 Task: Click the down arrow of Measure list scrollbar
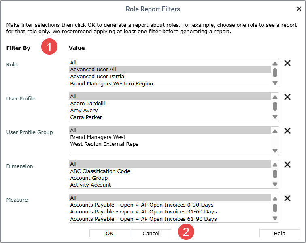pos(275,218)
